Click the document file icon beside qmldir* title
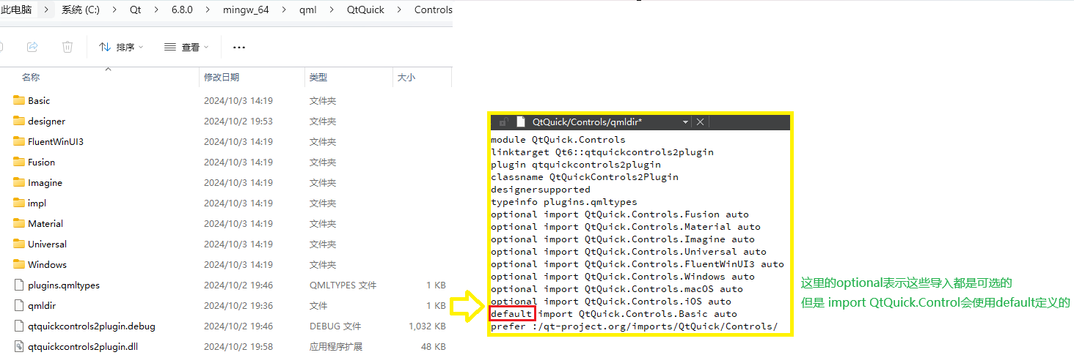The width and height of the screenshot is (1074, 355). pos(521,122)
